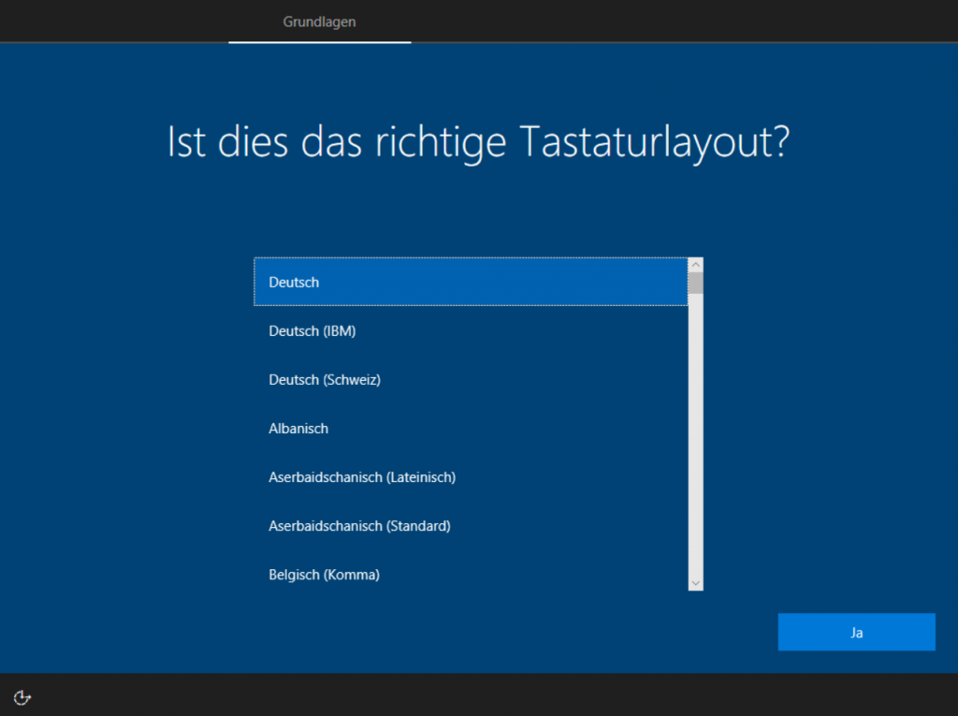Switch to the Grundlagen tab
The height and width of the screenshot is (716, 958).
click(x=319, y=22)
